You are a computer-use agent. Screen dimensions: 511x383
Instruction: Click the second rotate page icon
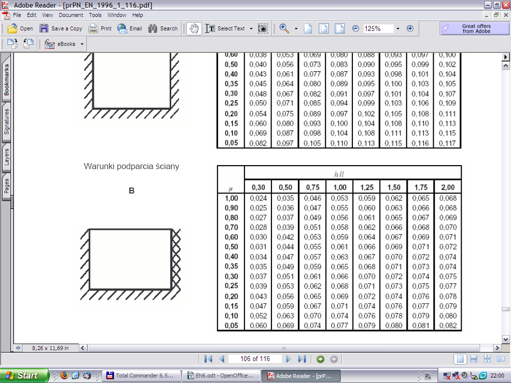tap(28, 44)
